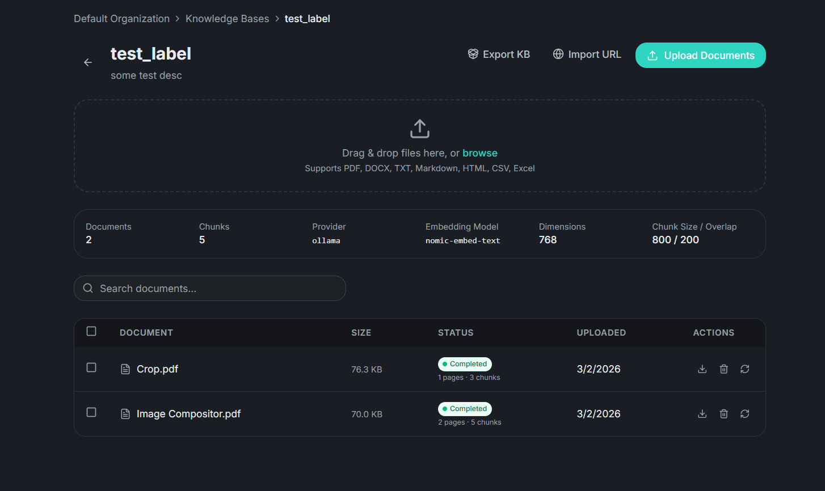Viewport: 825px width, 491px height.
Task: Click the document icon next to Crop.pdf
Action: coord(125,369)
